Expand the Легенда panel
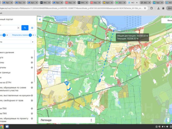This screenshot has width=172, height=129. click(x=91, y=120)
